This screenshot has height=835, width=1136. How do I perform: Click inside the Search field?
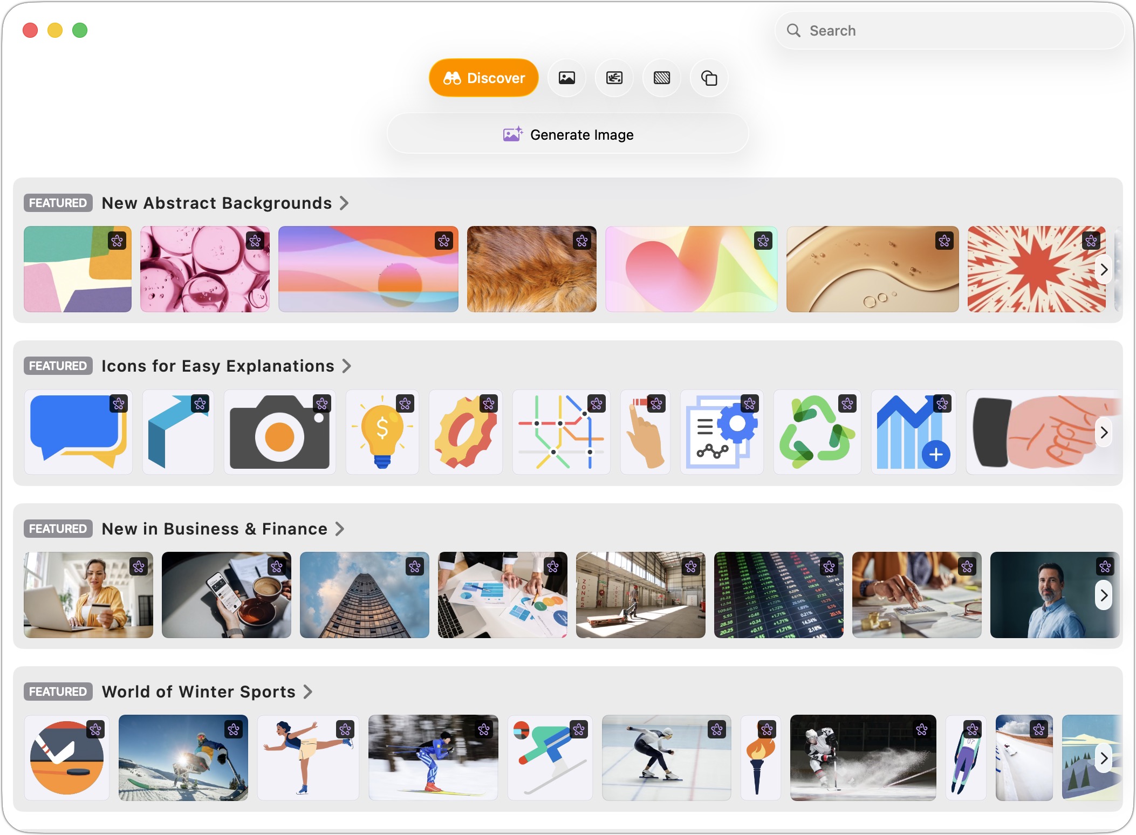point(917,30)
